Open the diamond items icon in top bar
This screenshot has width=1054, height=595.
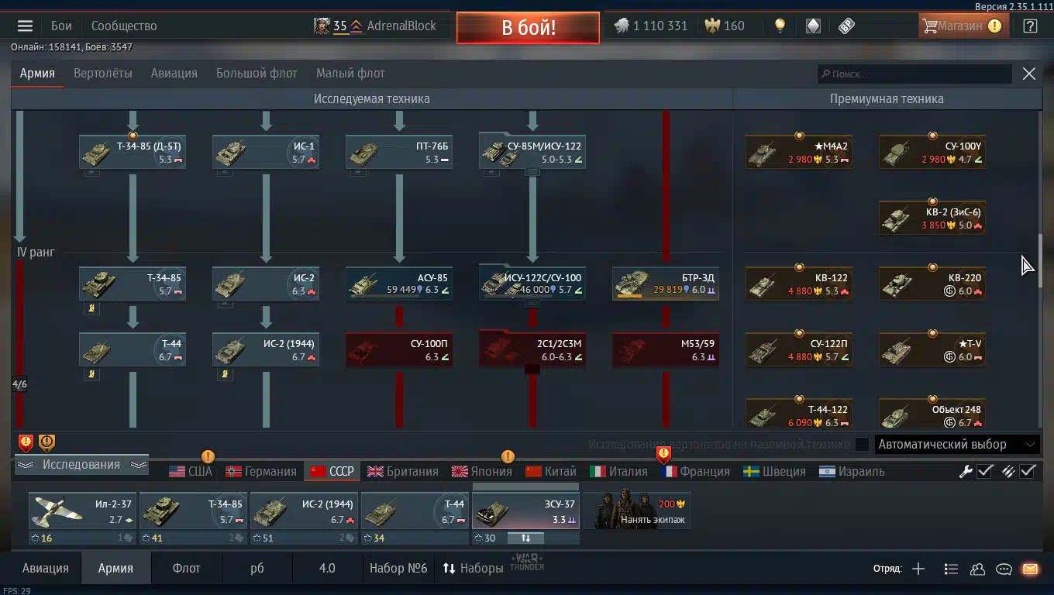(813, 26)
